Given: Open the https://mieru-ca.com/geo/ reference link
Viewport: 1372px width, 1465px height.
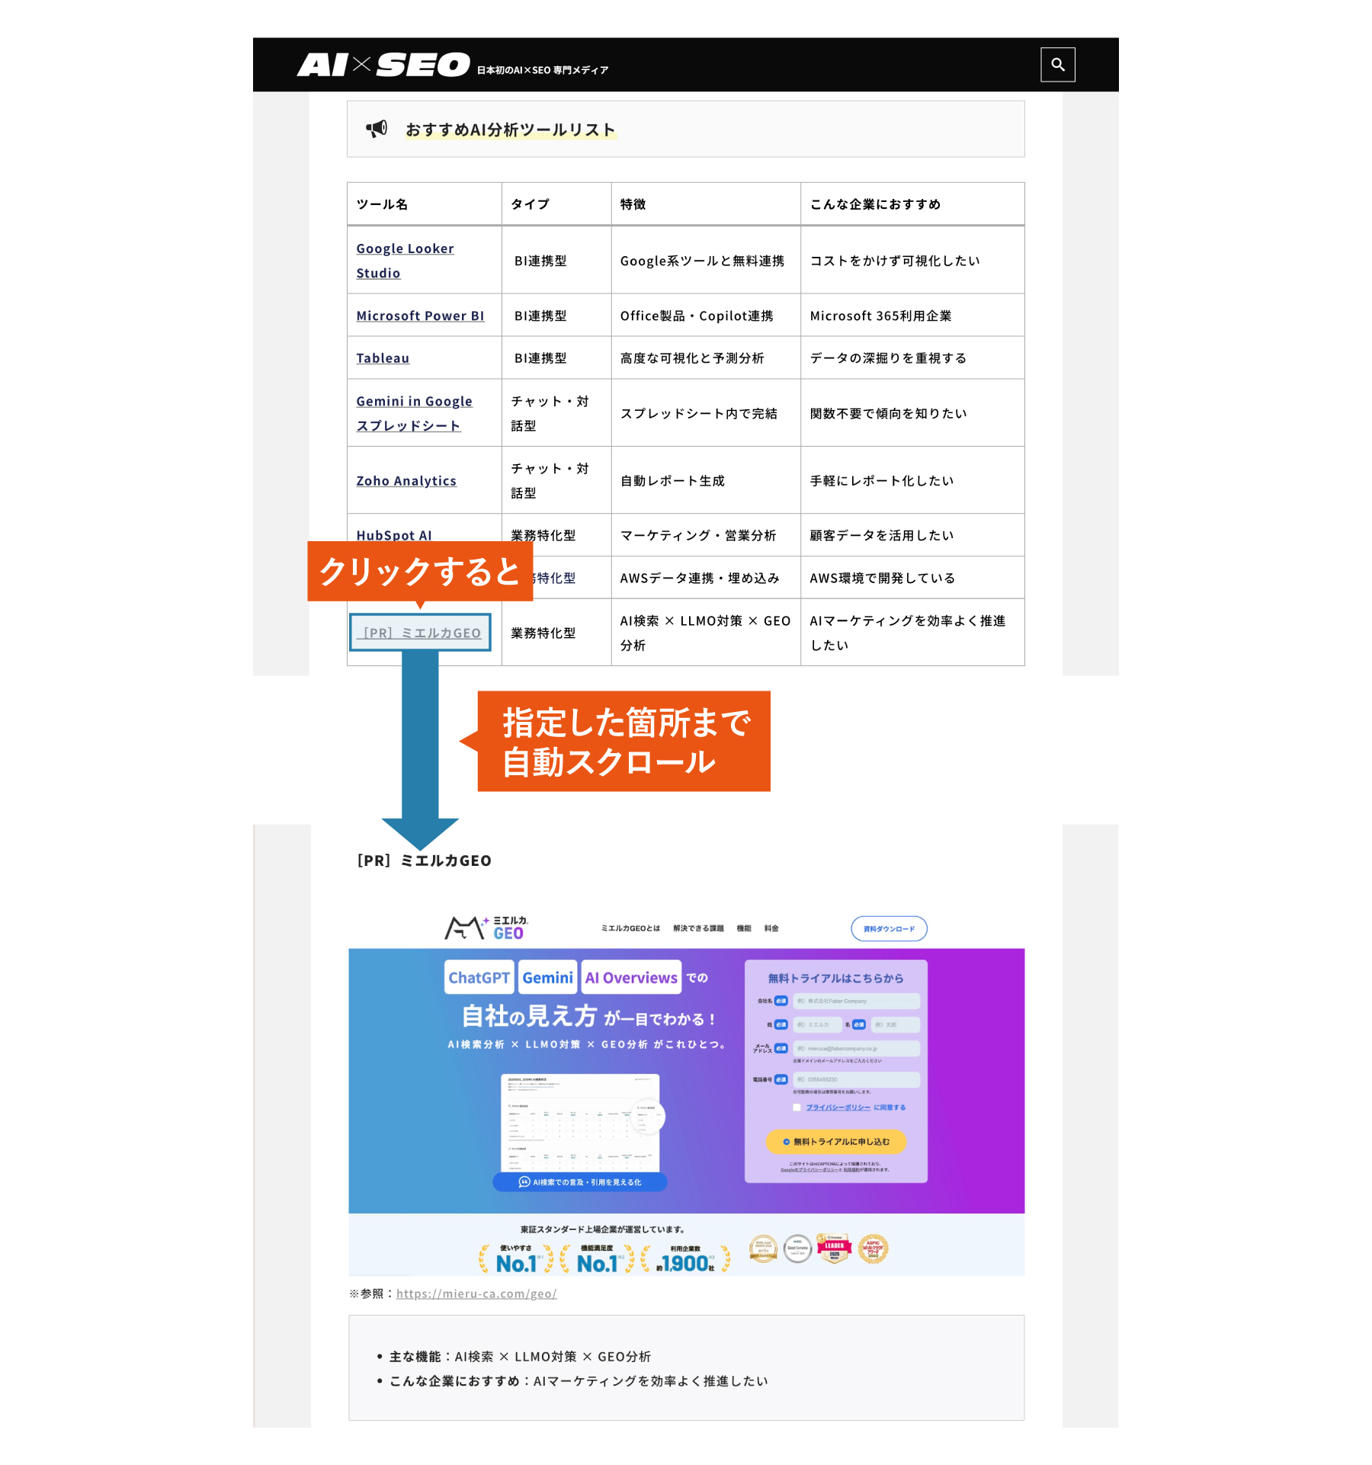Looking at the screenshot, I should (476, 1293).
